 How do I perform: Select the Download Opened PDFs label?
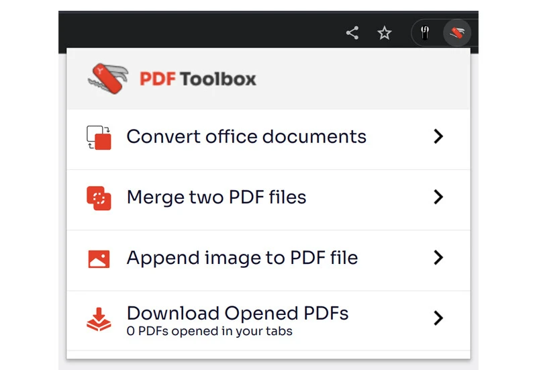237,313
